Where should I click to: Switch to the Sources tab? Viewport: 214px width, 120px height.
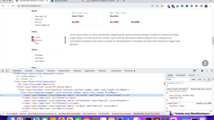coord(40,71)
